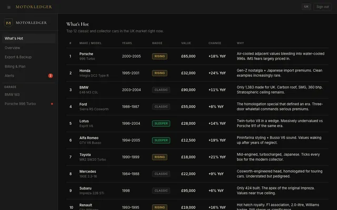Click the +8% YoY change
This screenshot has height=210, width=337.
pos(216,107)
